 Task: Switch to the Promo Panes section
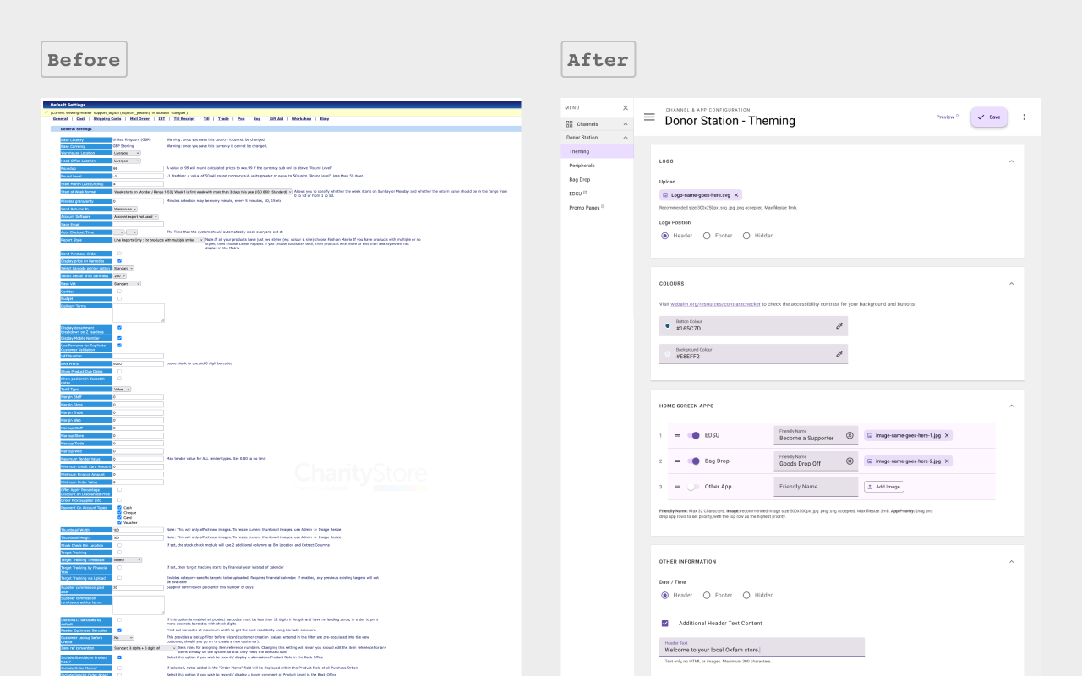583,207
